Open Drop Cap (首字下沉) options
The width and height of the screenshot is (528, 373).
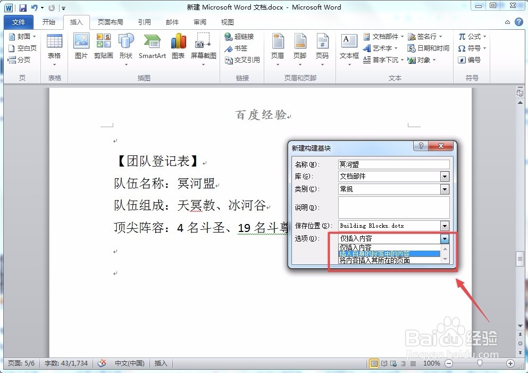tap(383, 60)
